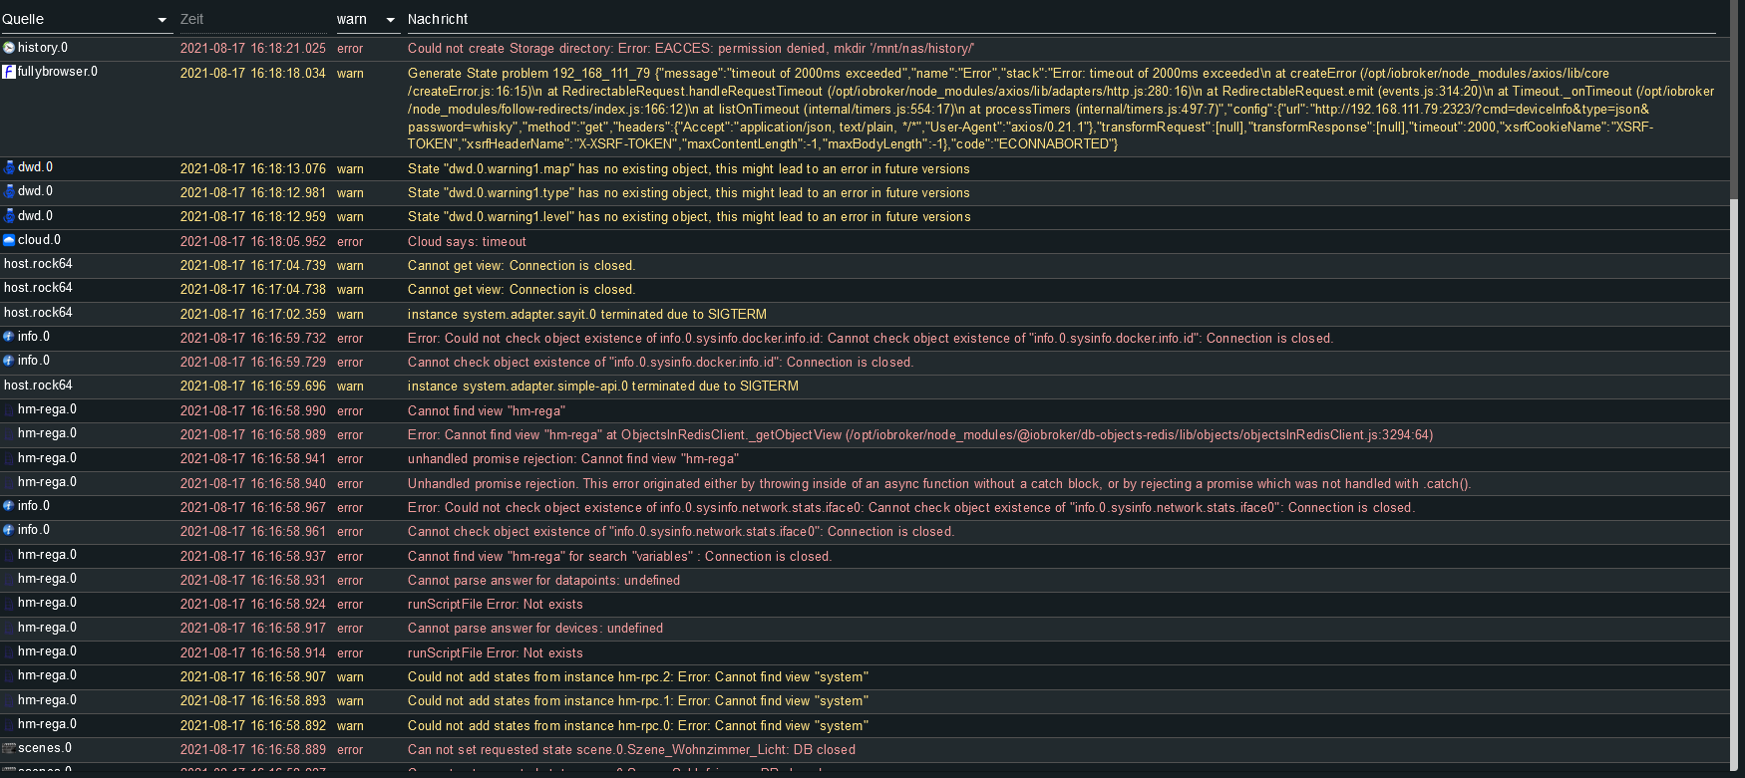The height and width of the screenshot is (778, 1745).
Task: Click the info.0 icon at 16:16:58.961
Action: 9,530
